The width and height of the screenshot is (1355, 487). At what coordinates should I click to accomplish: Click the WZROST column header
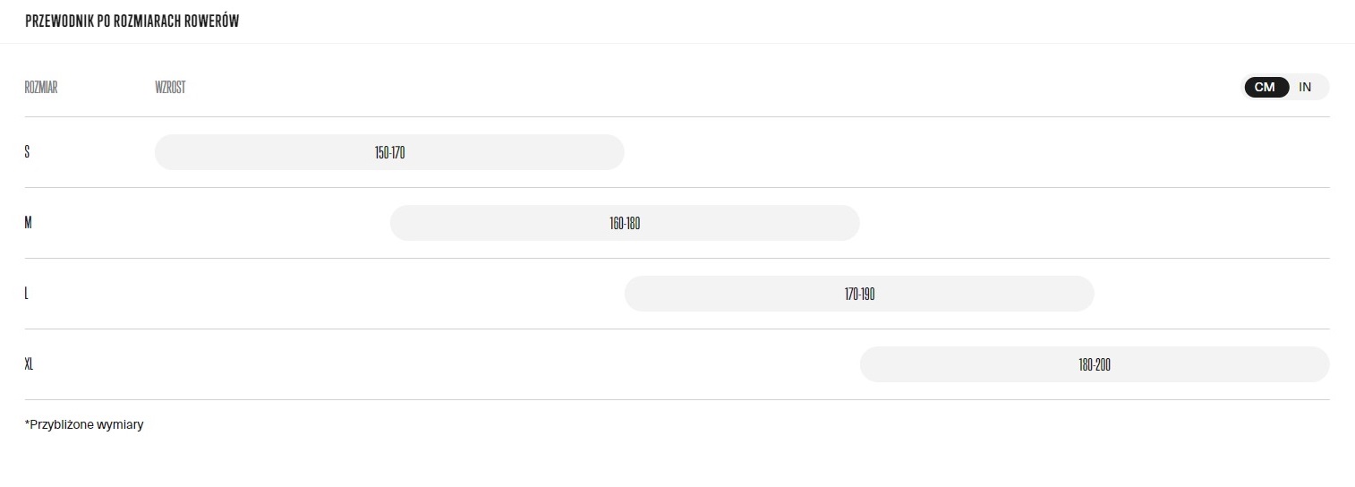coord(170,88)
